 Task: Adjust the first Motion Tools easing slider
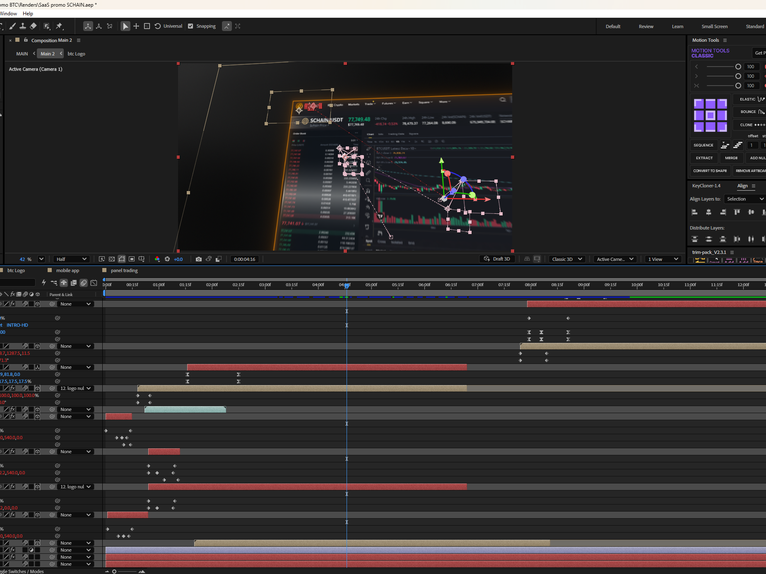point(723,67)
